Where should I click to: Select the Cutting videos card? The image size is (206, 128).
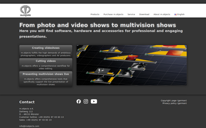tap(46, 65)
